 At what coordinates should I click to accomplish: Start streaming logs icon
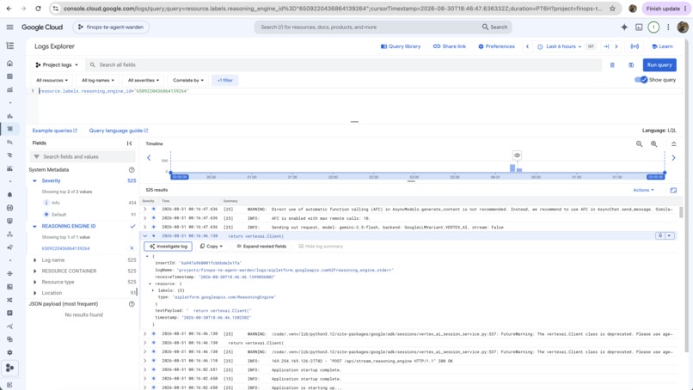(635, 46)
